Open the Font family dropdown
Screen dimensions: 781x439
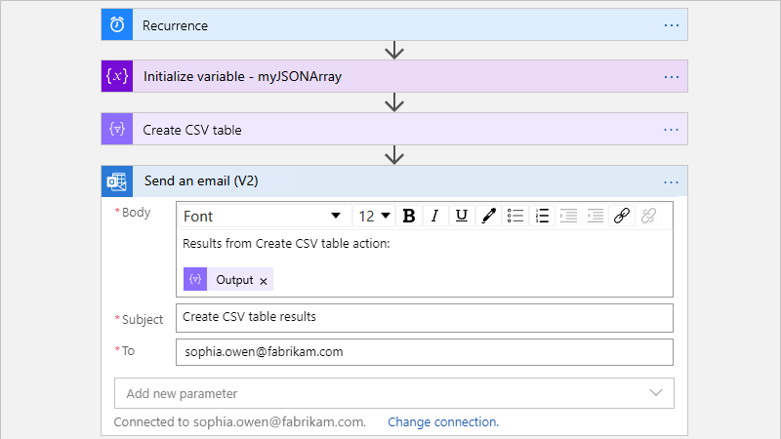pyautogui.click(x=263, y=216)
